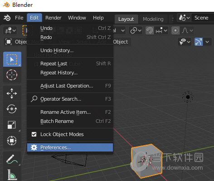
Task: Select the Measure tool
Action: tap(12, 175)
